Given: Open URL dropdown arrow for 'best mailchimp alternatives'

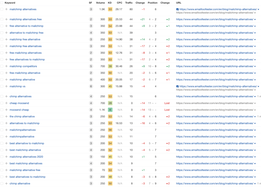Looking at the screenshot, I should 255,164.
